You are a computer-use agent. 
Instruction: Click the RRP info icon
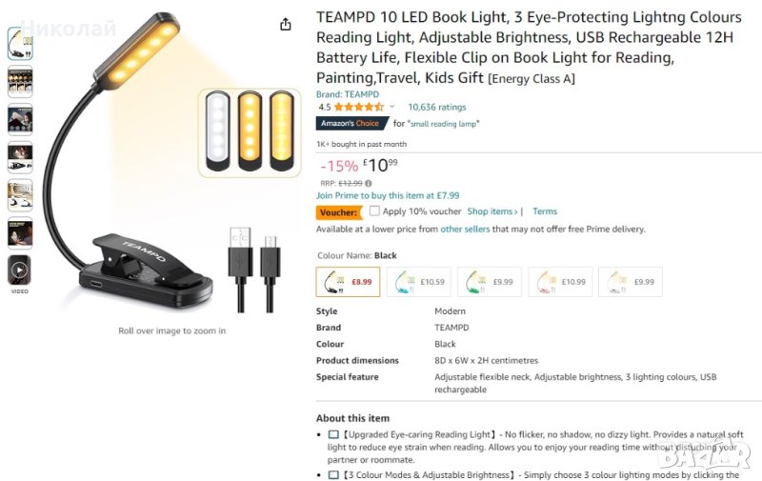click(x=369, y=183)
